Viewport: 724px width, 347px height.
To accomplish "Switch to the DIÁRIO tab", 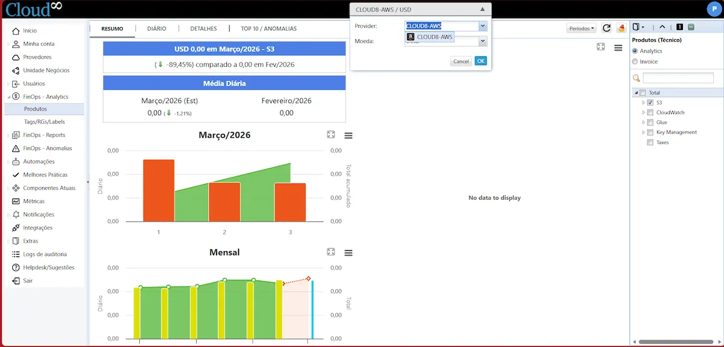I will tap(157, 28).
